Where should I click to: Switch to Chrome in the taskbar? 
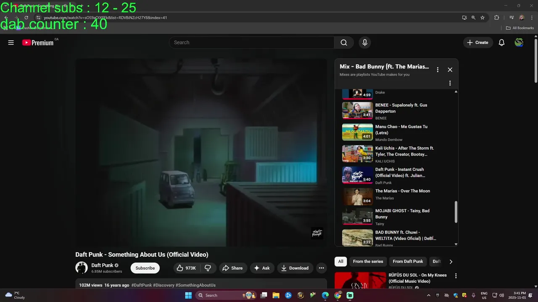point(338,295)
